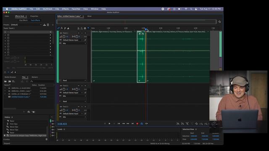Open the Multitrack menu
This screenshot has width=269, height=151.
(47, 9)
